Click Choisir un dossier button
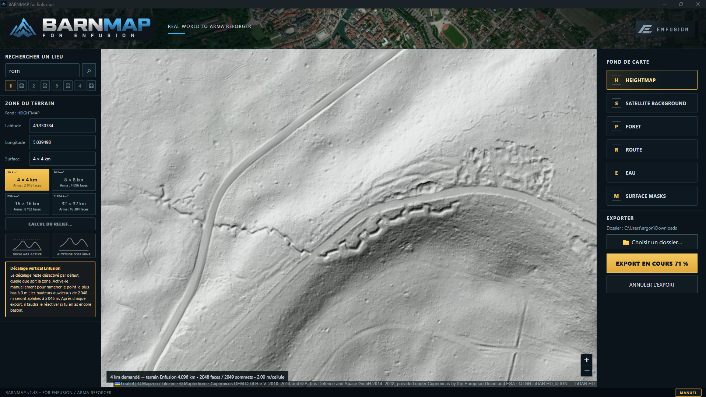The image size is (706, 397). 652,242
